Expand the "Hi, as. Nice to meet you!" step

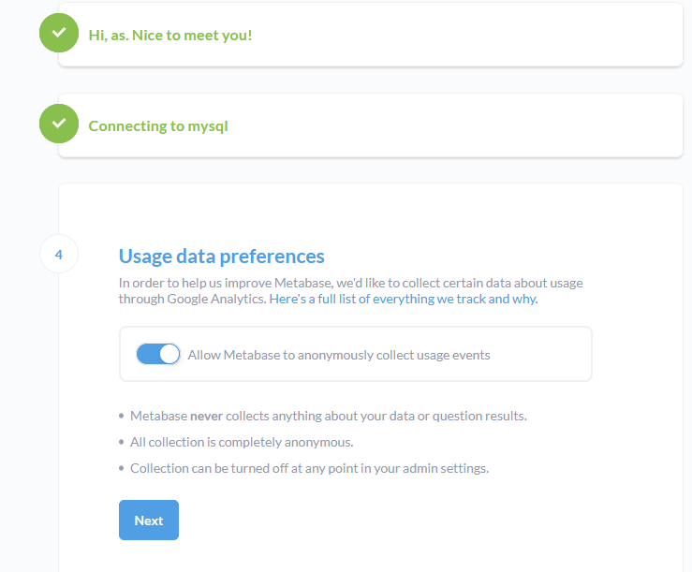click(x=170, y=35)
